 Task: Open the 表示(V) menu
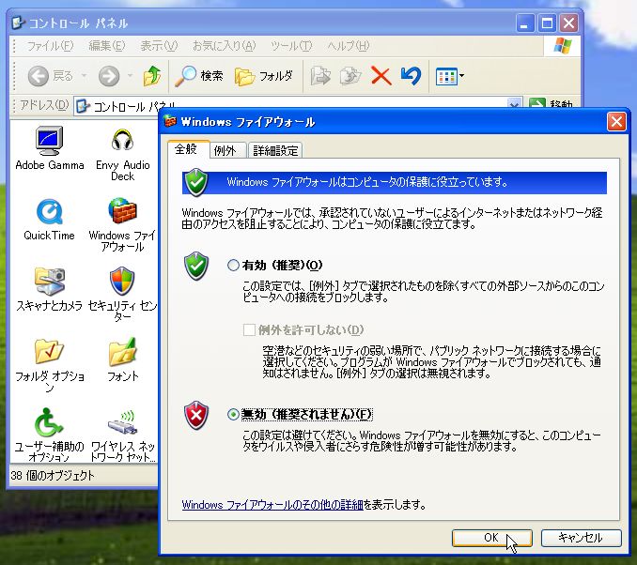pos(159,46)
